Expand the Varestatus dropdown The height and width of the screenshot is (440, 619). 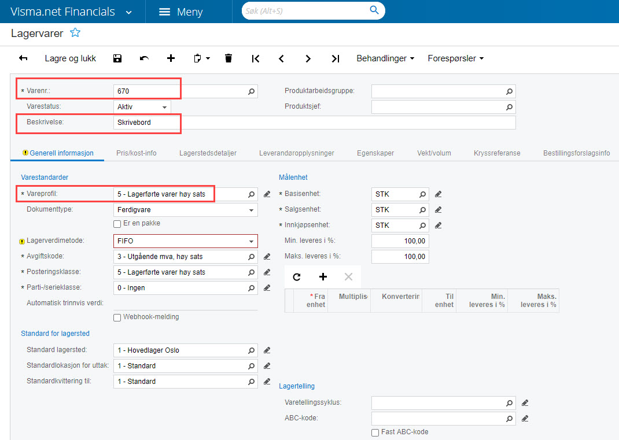[x=164, y=107]
